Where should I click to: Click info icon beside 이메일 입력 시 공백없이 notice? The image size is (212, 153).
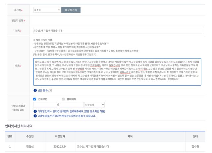pos(35,111)
